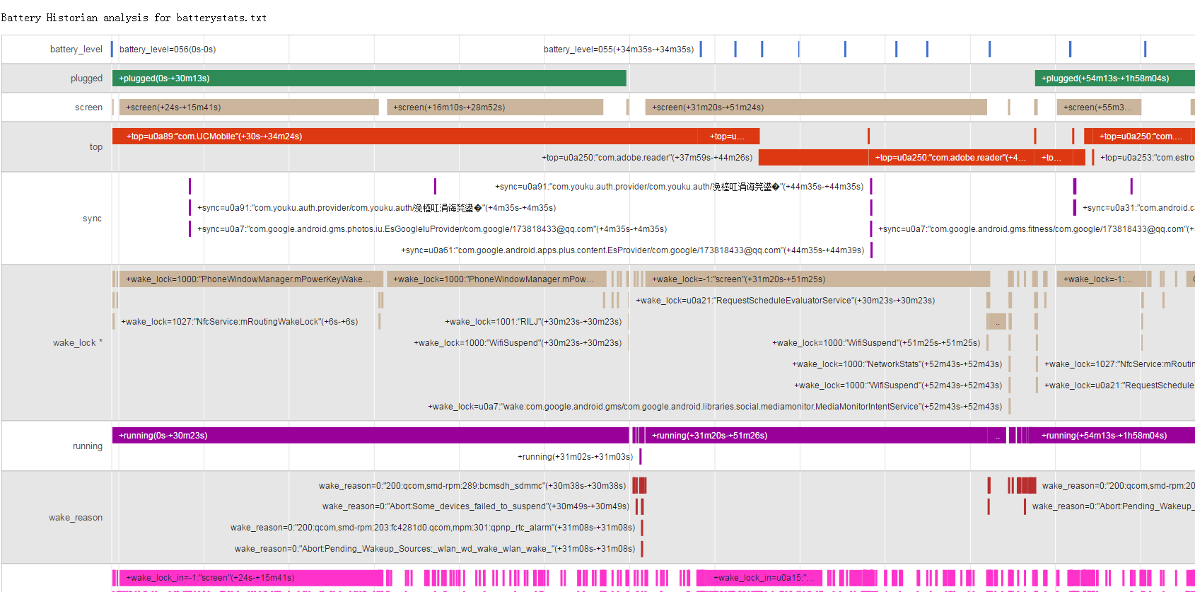Click RequestScheduleEvaluatorService(+30m23s-+30m23s) label
This screenshot has height=592, width=1195.
click(785, 301)
